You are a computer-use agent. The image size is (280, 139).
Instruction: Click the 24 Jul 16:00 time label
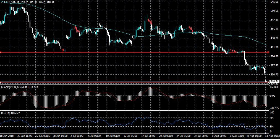(184, 136)
